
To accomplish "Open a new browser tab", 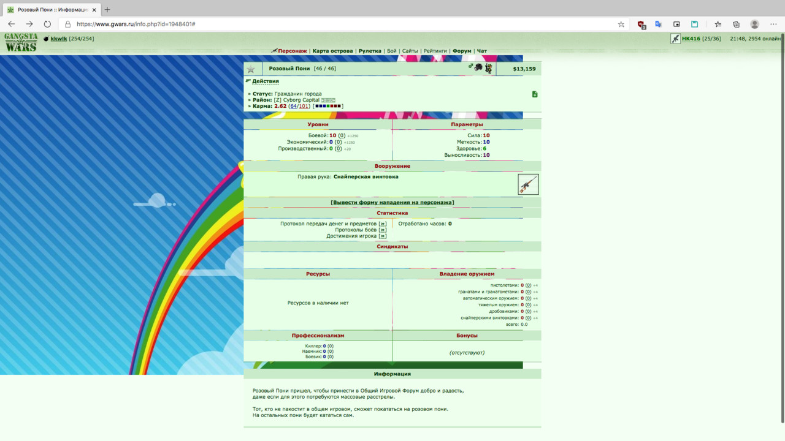I will (x=107, y=10).
